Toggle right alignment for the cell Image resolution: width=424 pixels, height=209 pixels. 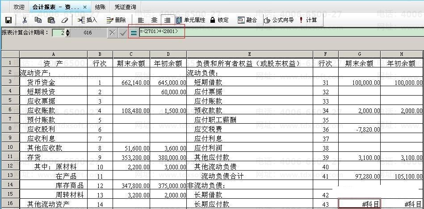click(x=168, y=20)
